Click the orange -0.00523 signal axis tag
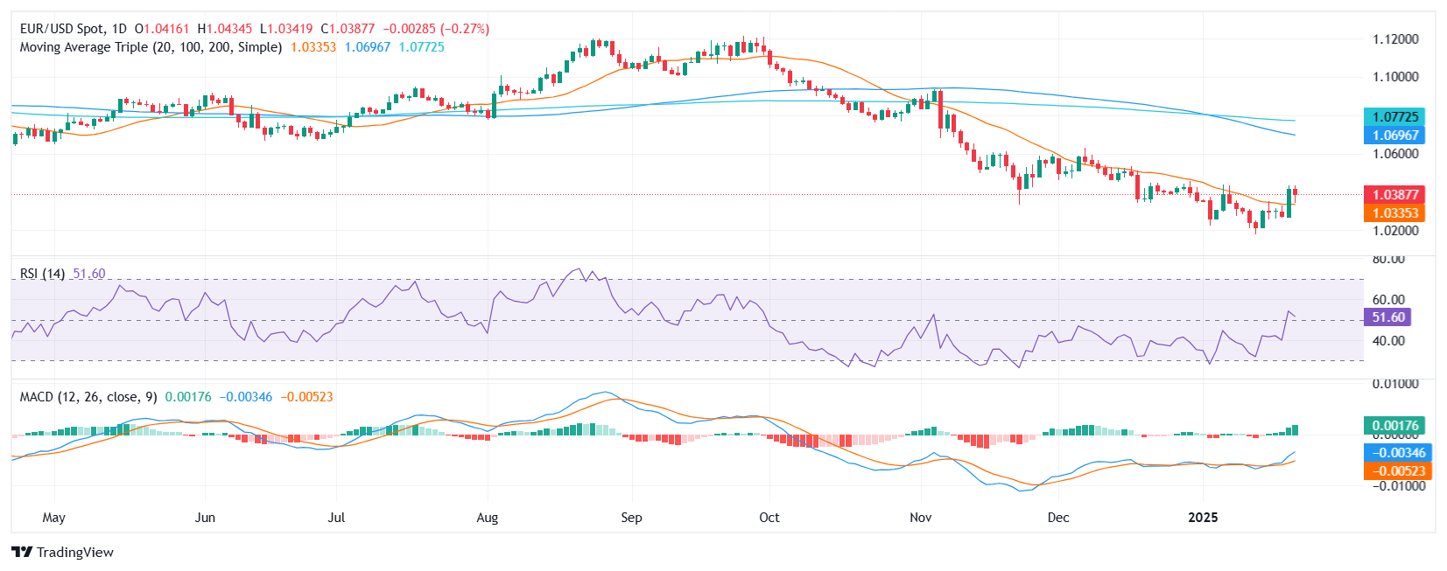 point(1394,471)
